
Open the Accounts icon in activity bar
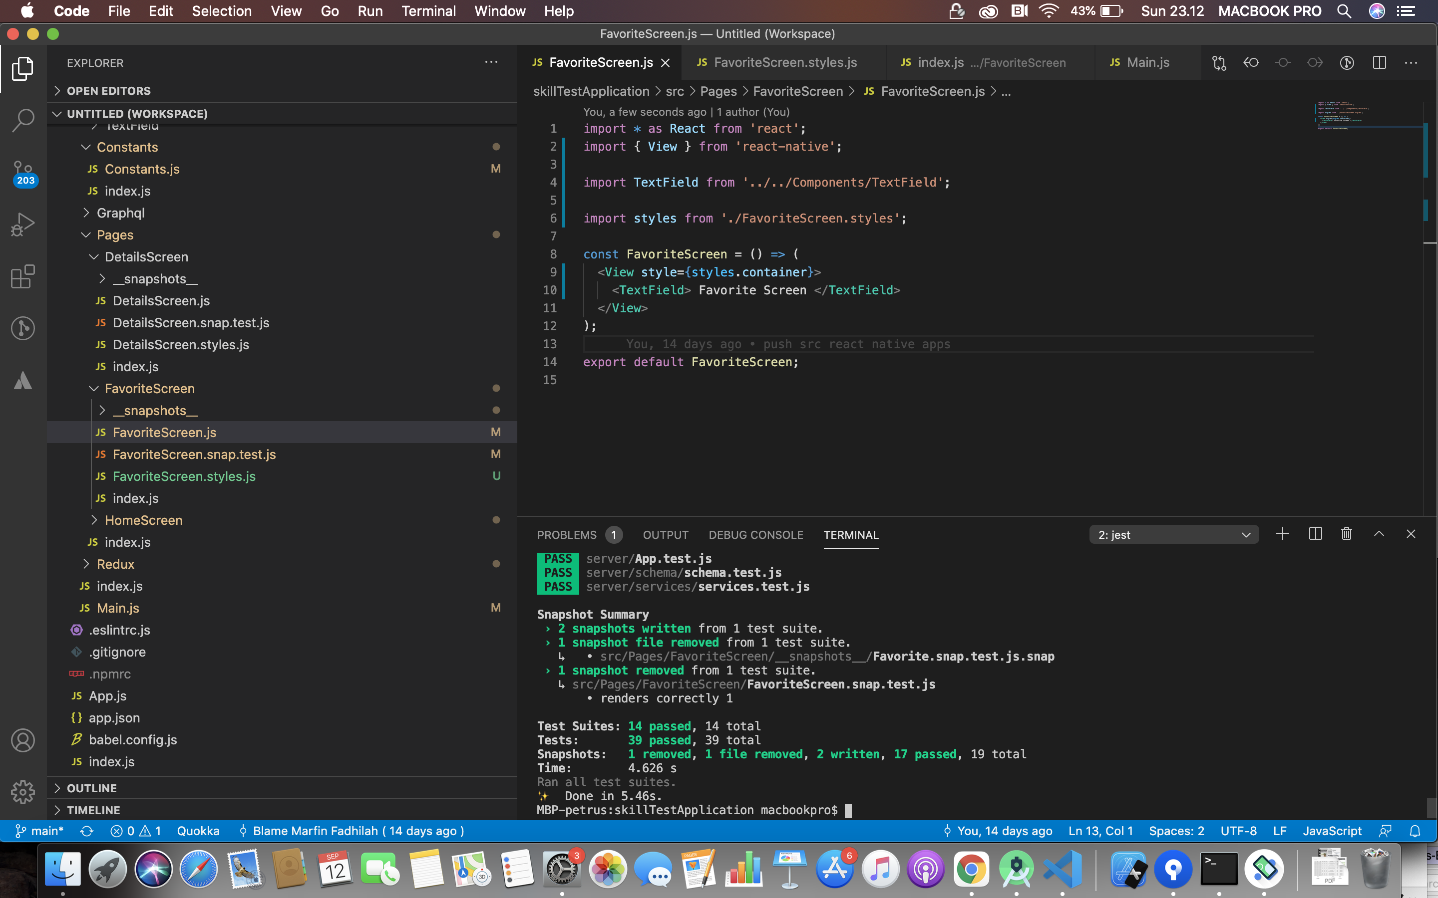[x=22, y=741]
